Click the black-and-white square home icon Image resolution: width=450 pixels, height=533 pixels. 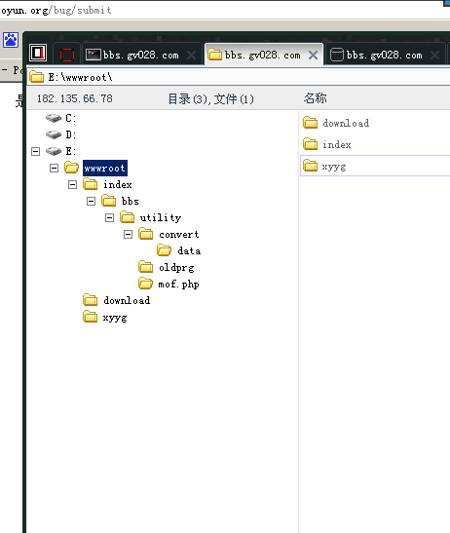[38, 53]
